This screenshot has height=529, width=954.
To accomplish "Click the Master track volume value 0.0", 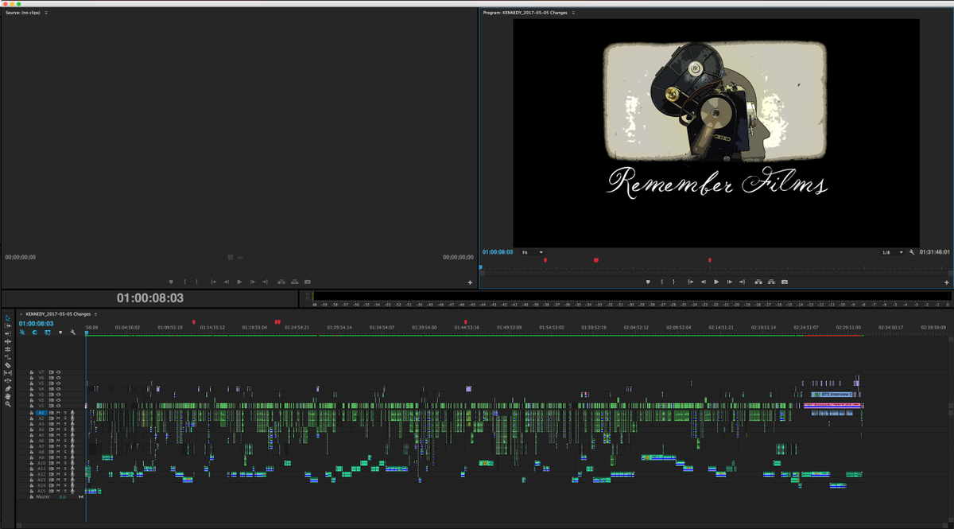I will (x=63, y=496).
